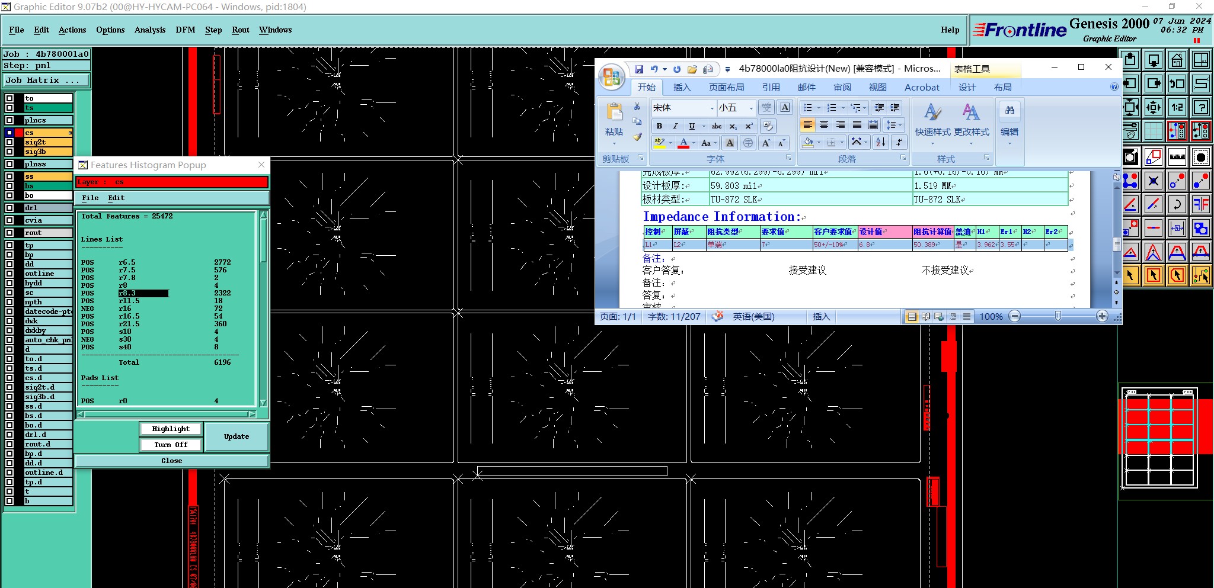This screenshot has height=588, width=1214.
Task: Open the line spacing dropdown in Word
Action: click(x=893, y=125)
